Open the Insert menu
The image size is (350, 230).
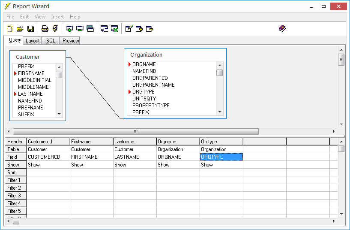point(57,17)
